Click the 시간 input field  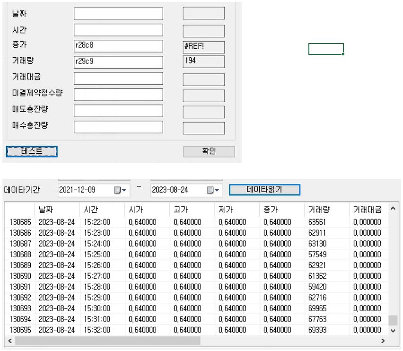coord(118,30)
